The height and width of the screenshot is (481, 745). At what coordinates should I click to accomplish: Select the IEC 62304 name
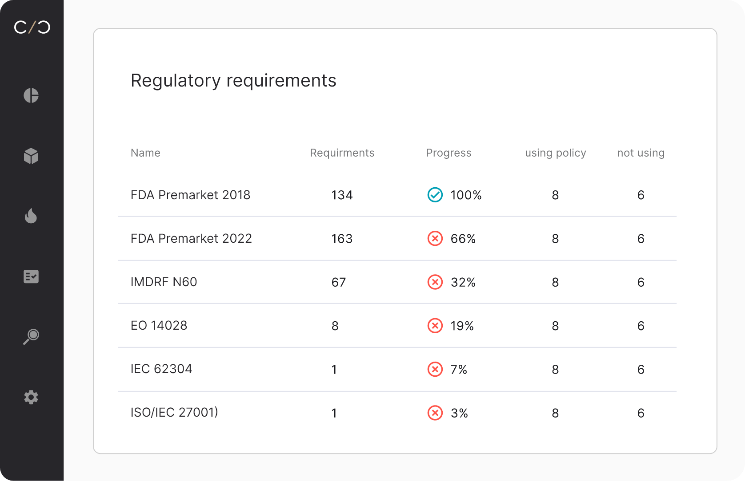[x=161, y=369]
